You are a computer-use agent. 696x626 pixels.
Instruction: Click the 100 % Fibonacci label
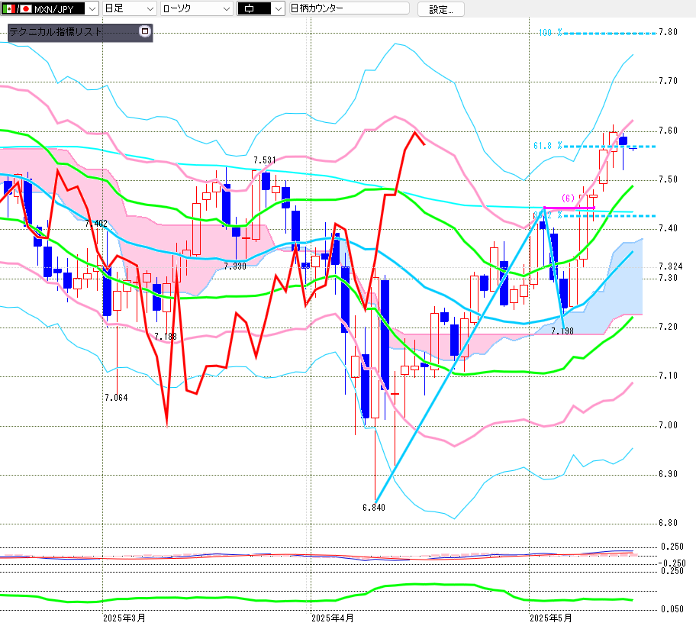click(x=550, y=33)
